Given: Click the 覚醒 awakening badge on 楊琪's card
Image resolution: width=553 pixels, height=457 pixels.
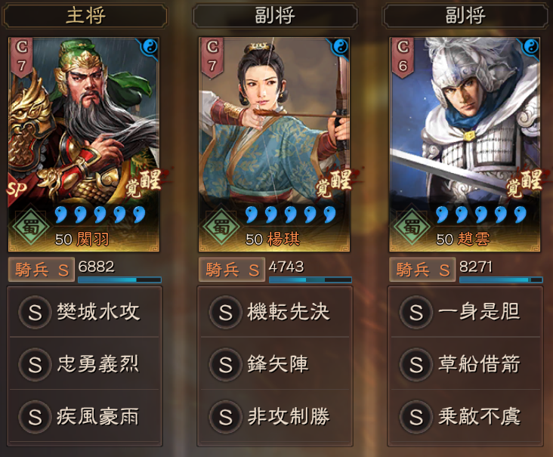Looking at the screenshot, I should tap(334, 183).
